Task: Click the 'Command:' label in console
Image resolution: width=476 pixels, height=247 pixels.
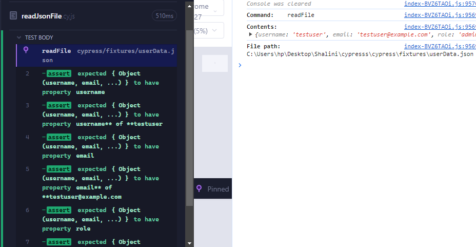Action: (x=260, y=15)
